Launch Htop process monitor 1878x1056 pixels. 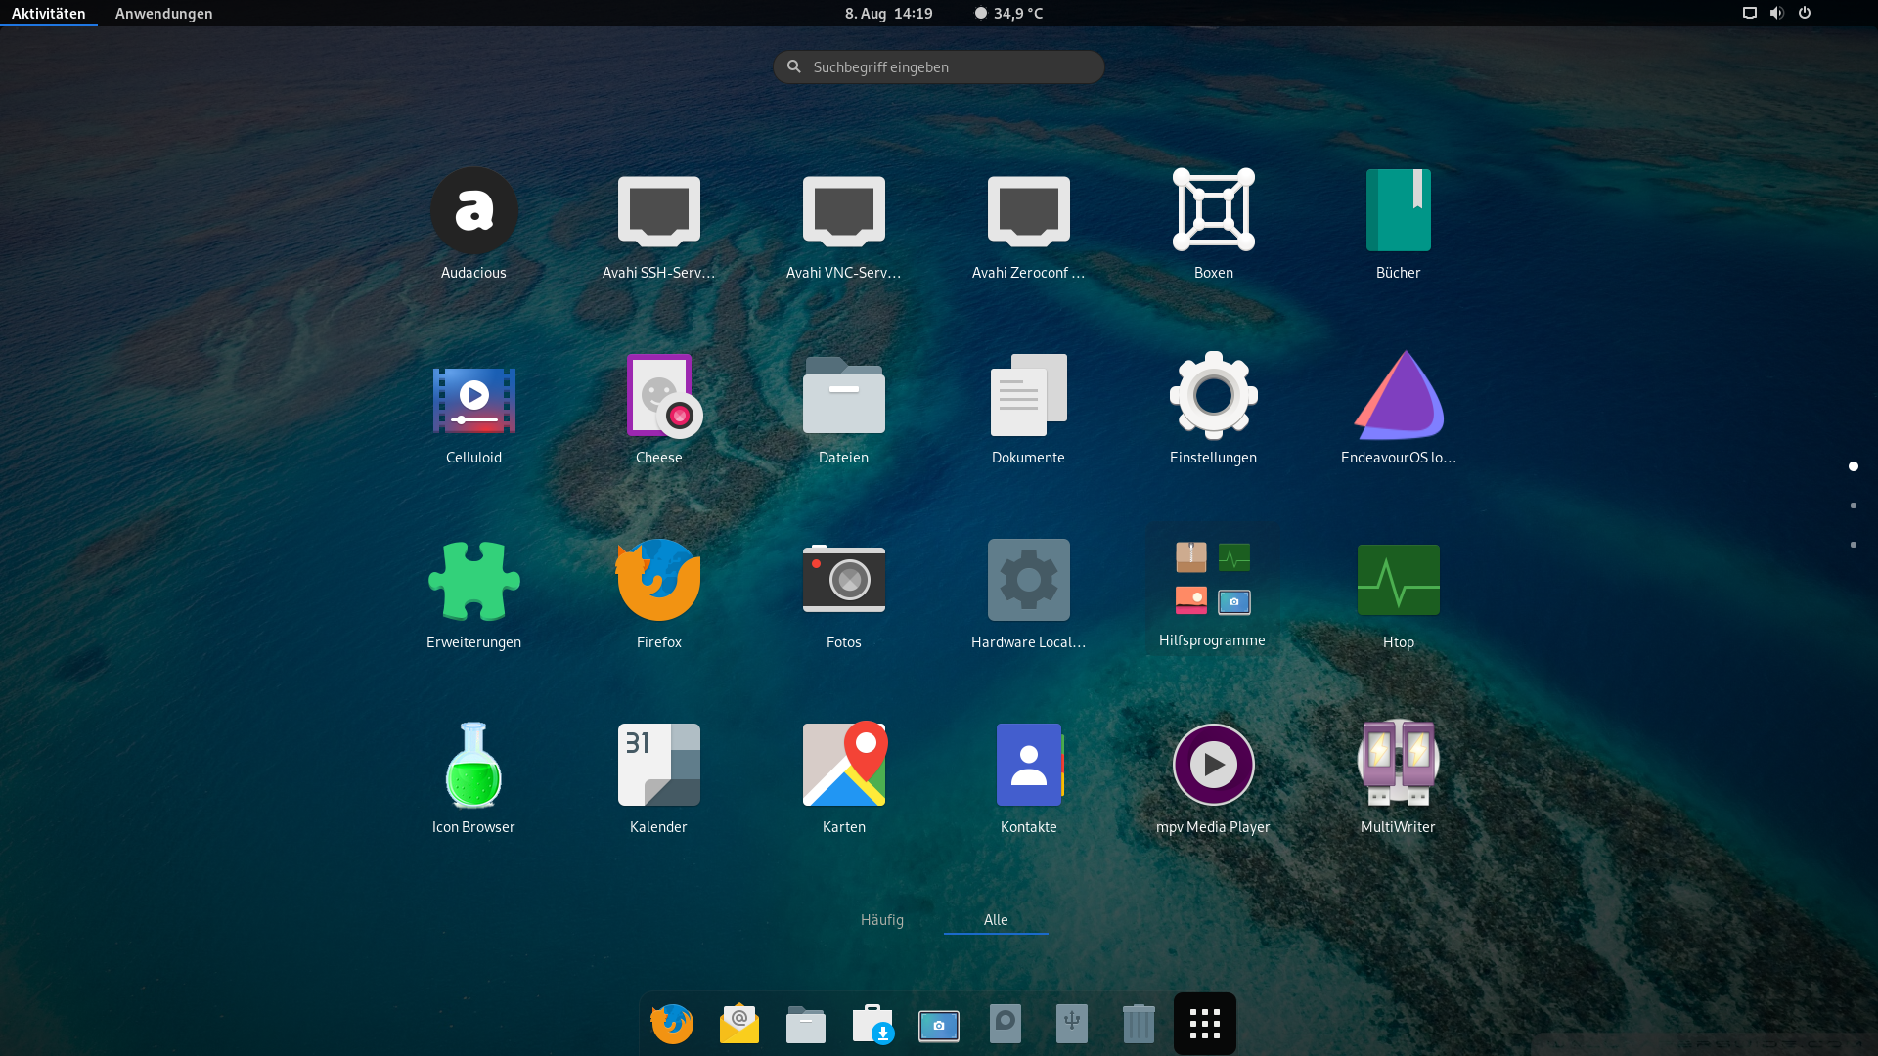click(x=1398, y=581)
